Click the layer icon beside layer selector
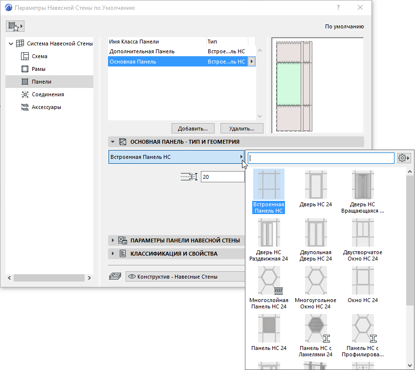415x370 pixels. [115, 276]
